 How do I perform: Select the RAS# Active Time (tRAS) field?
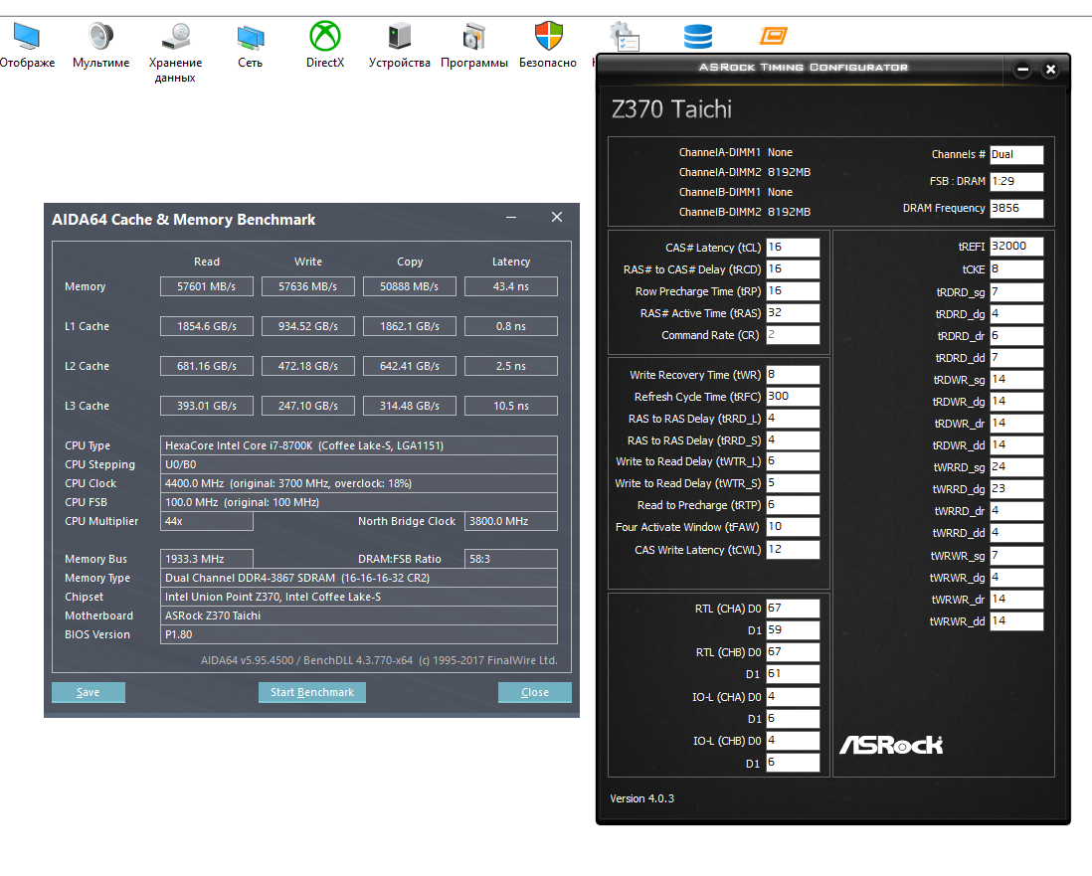pyautogui.click(x=793, y=312)
